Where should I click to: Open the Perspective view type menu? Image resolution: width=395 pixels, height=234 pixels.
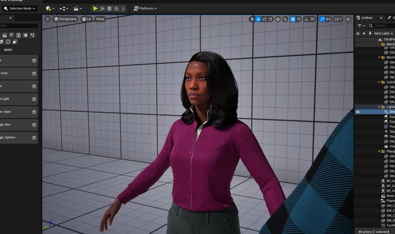click(65, 19)
